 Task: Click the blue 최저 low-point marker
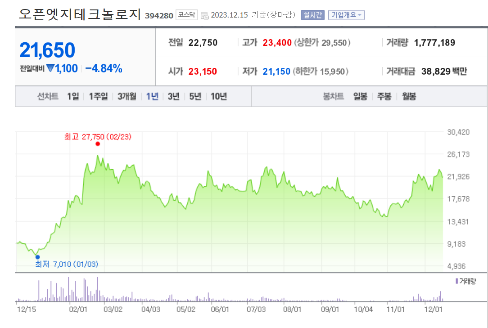tap(38, 257)
